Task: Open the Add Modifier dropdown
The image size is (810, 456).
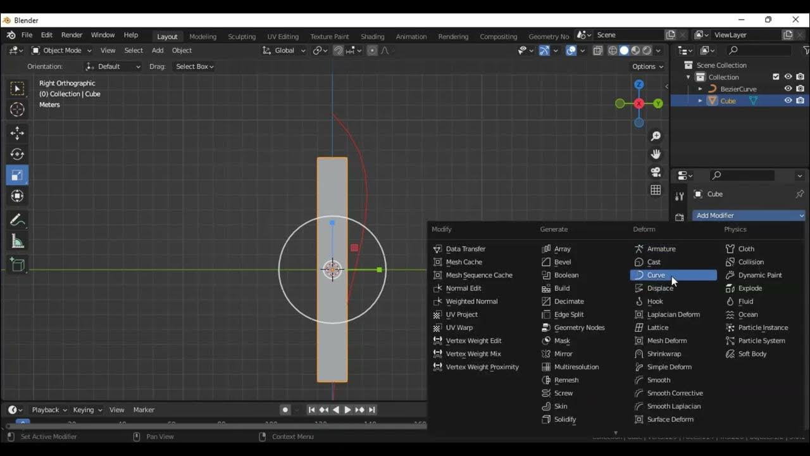Action: [749, 215]
